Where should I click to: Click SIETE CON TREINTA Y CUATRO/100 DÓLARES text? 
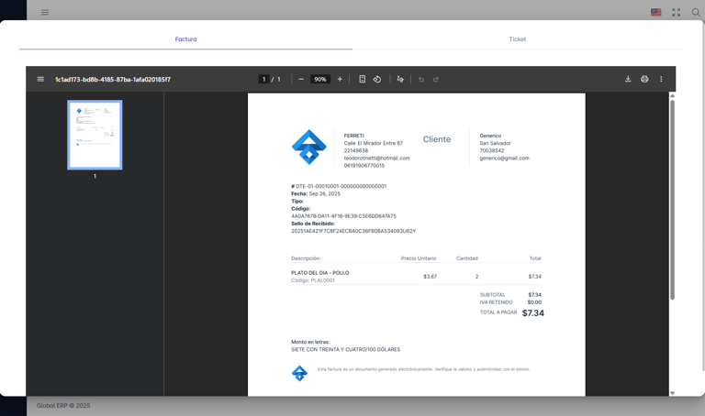[345, 350]
